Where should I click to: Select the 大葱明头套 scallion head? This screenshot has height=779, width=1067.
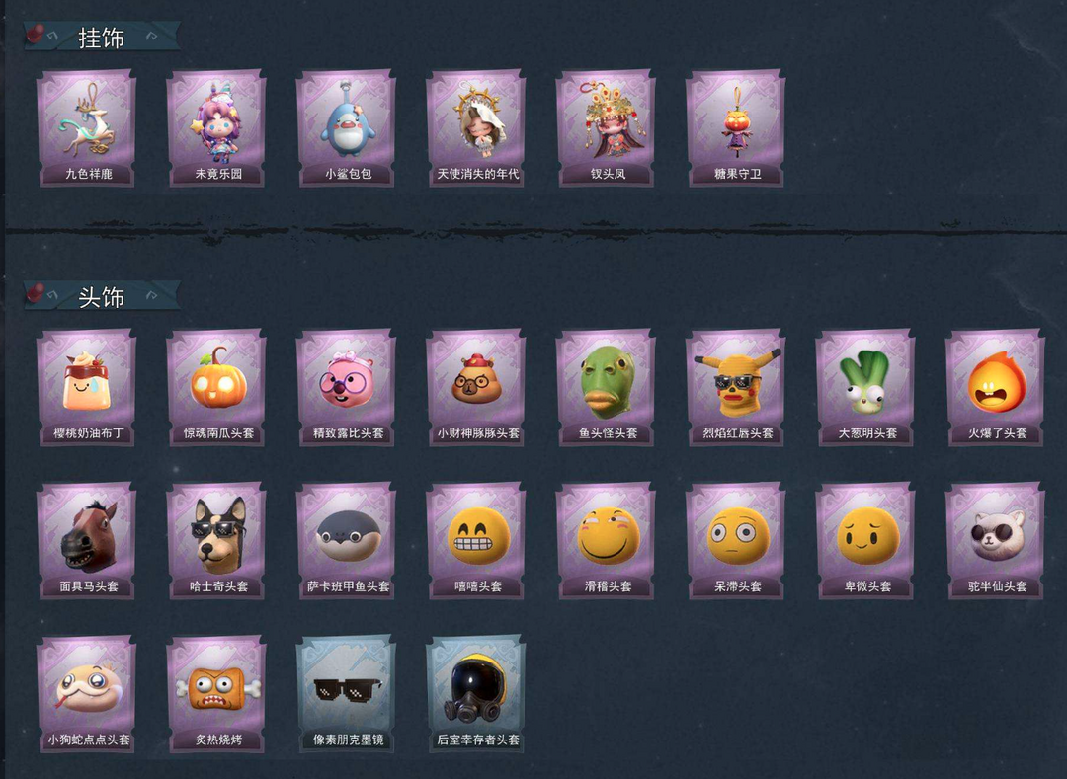coord(867,387)
